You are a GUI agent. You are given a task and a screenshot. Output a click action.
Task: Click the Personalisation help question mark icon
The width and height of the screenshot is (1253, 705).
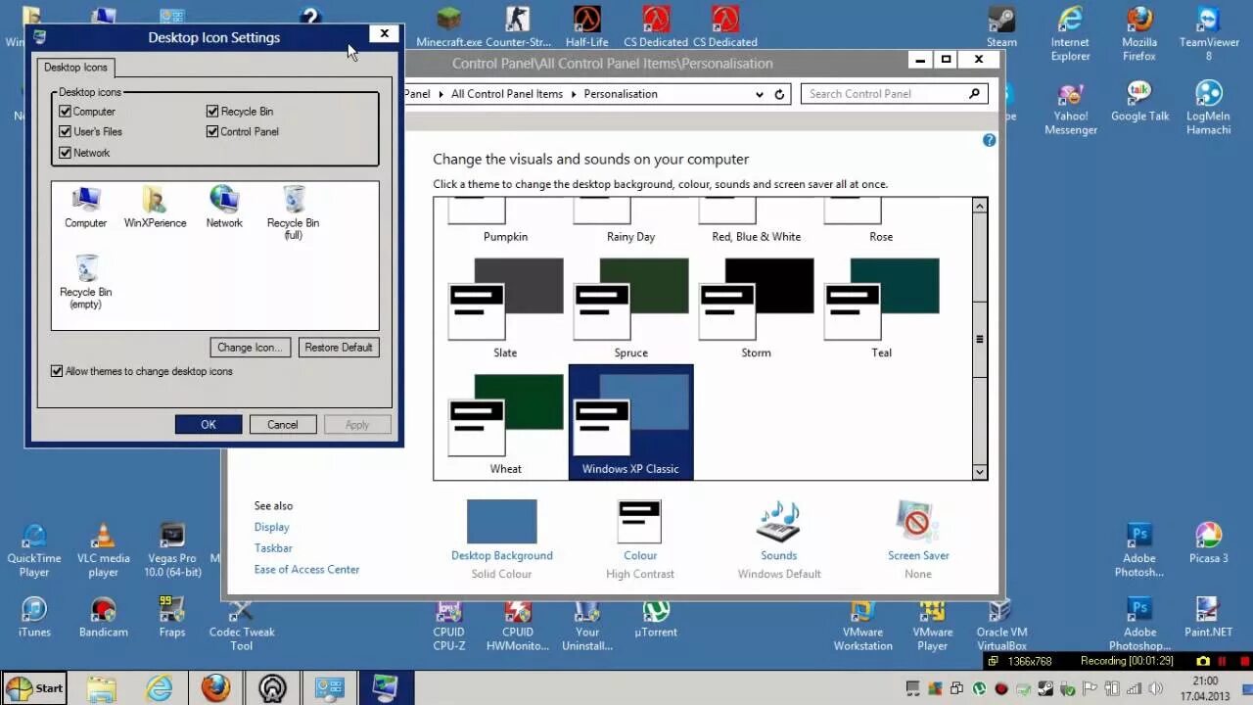[x=989, y=140]
